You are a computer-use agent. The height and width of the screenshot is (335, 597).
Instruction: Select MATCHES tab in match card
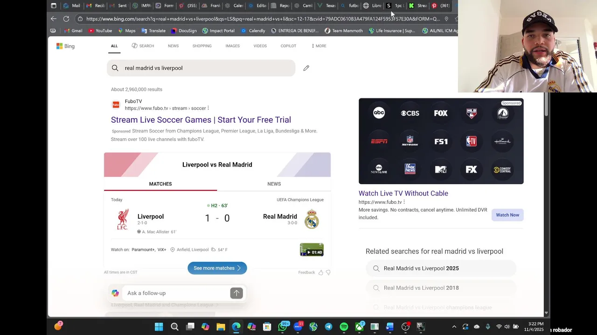[x=160, y=184]
